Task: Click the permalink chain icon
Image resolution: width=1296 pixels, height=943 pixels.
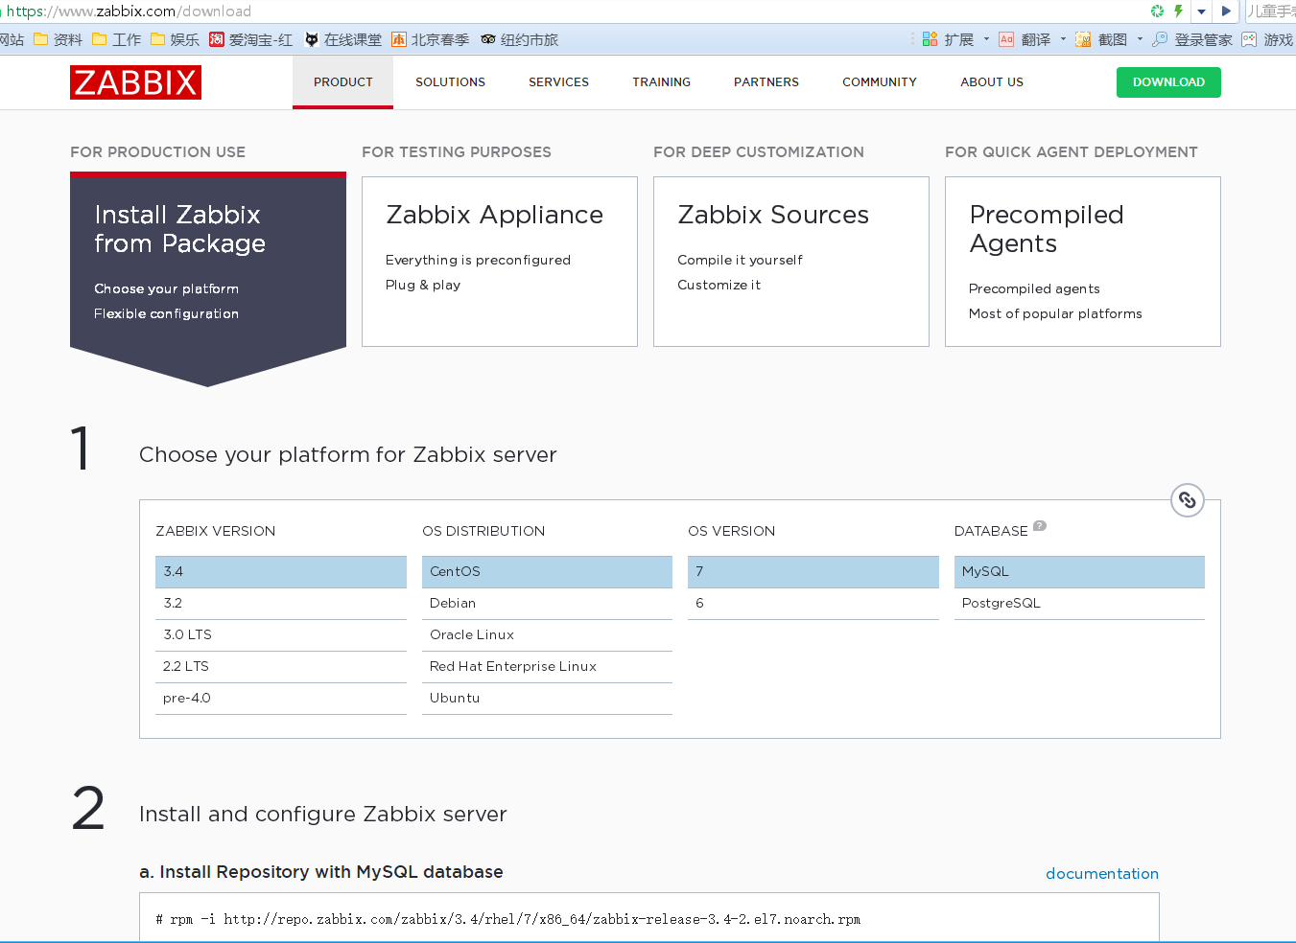Action: pyautogui.click(x=1187, y=500)
